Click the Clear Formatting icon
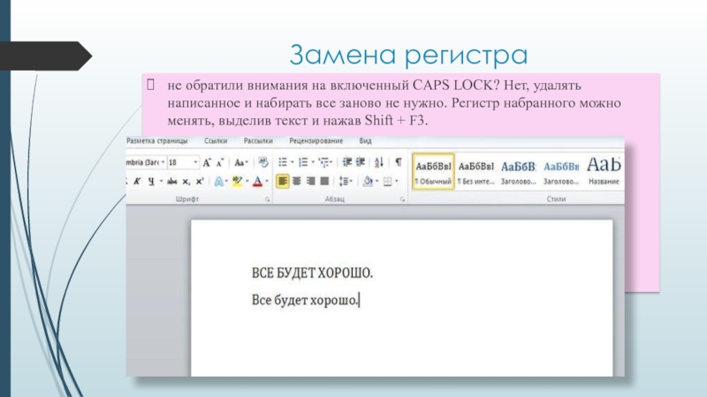The height and width of the screenshot is (397, 707). pos(263,162)
